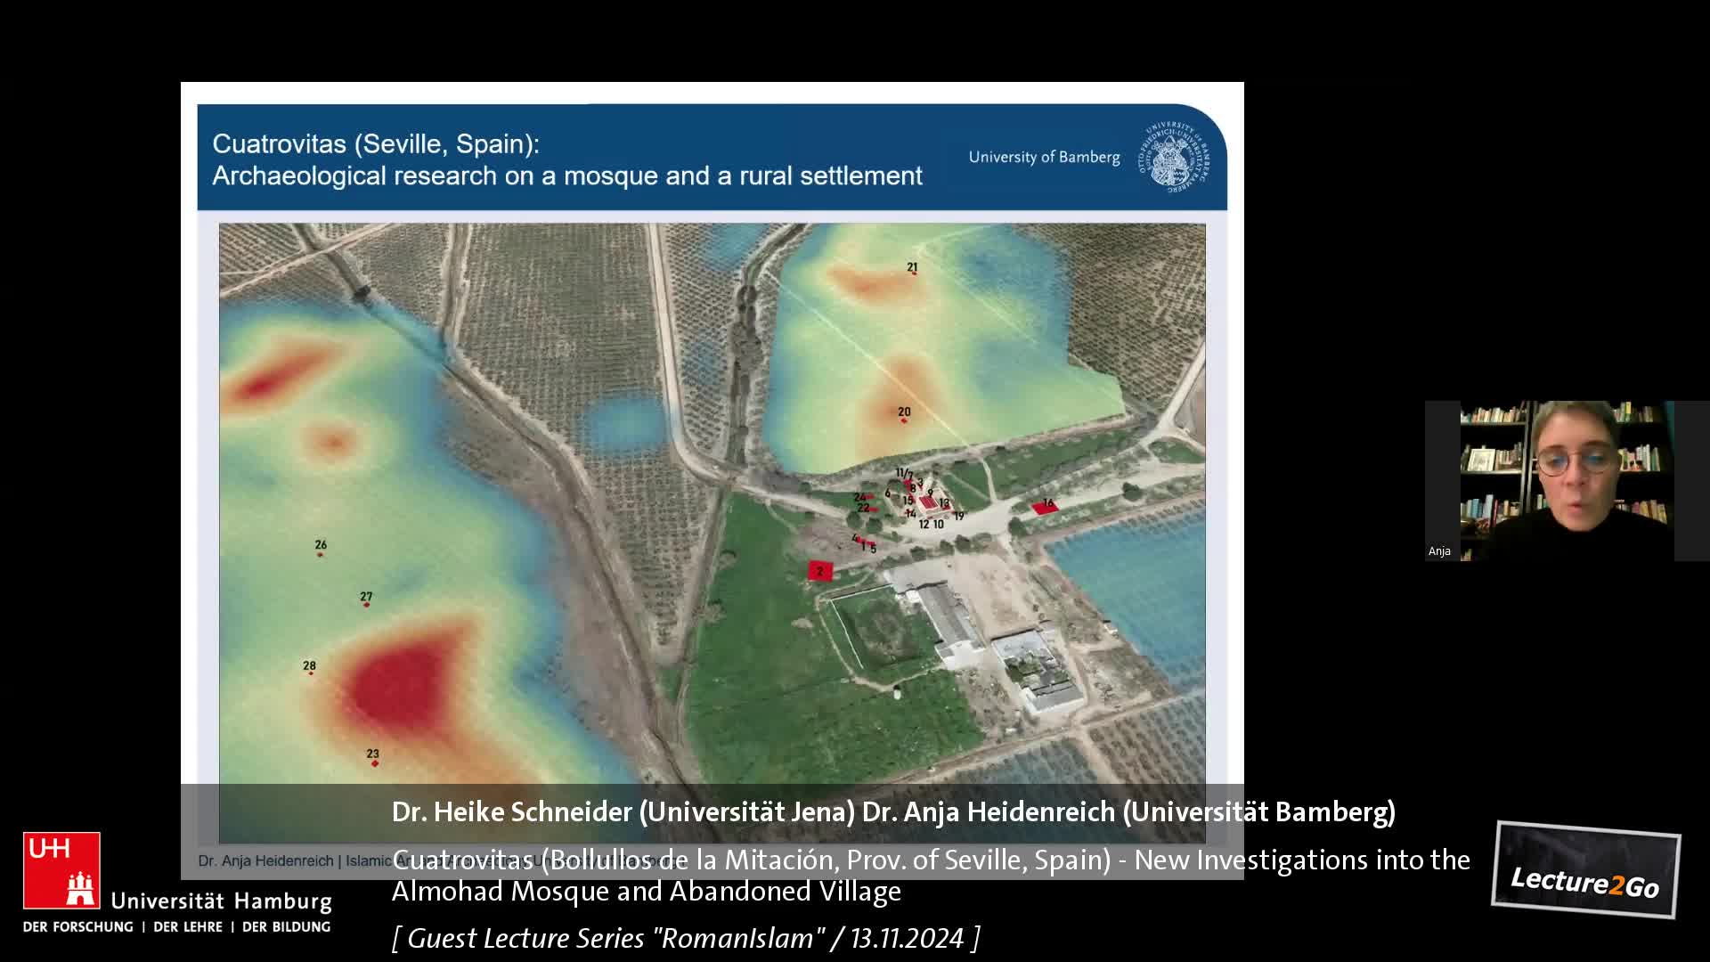Click the red trench marker 2

pos(820,571)
